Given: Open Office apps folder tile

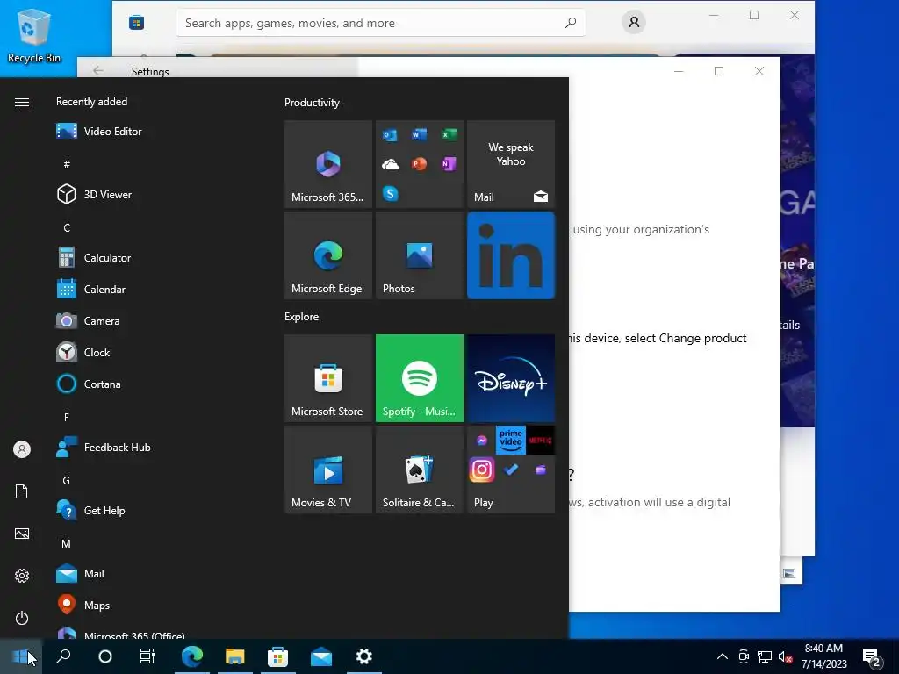Looking at the screenshot, I should point(419,164).
